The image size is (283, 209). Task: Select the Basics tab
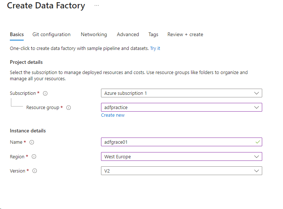[17, 34]
